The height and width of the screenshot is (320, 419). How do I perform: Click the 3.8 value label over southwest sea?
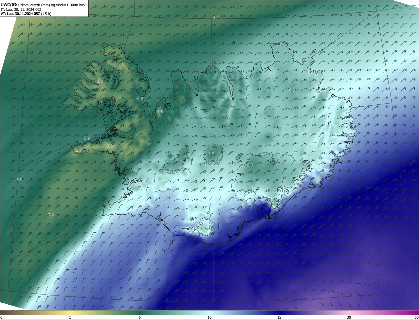[51, 215]
